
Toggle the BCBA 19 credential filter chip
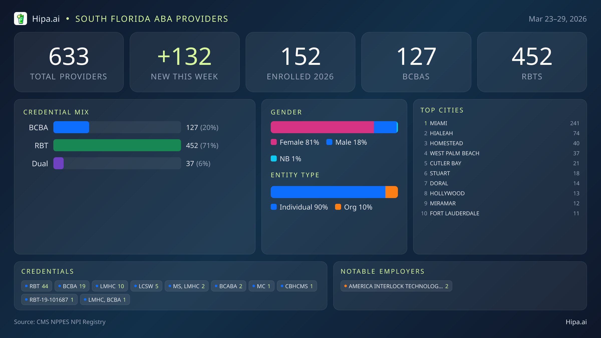click(x=72, y=286)
